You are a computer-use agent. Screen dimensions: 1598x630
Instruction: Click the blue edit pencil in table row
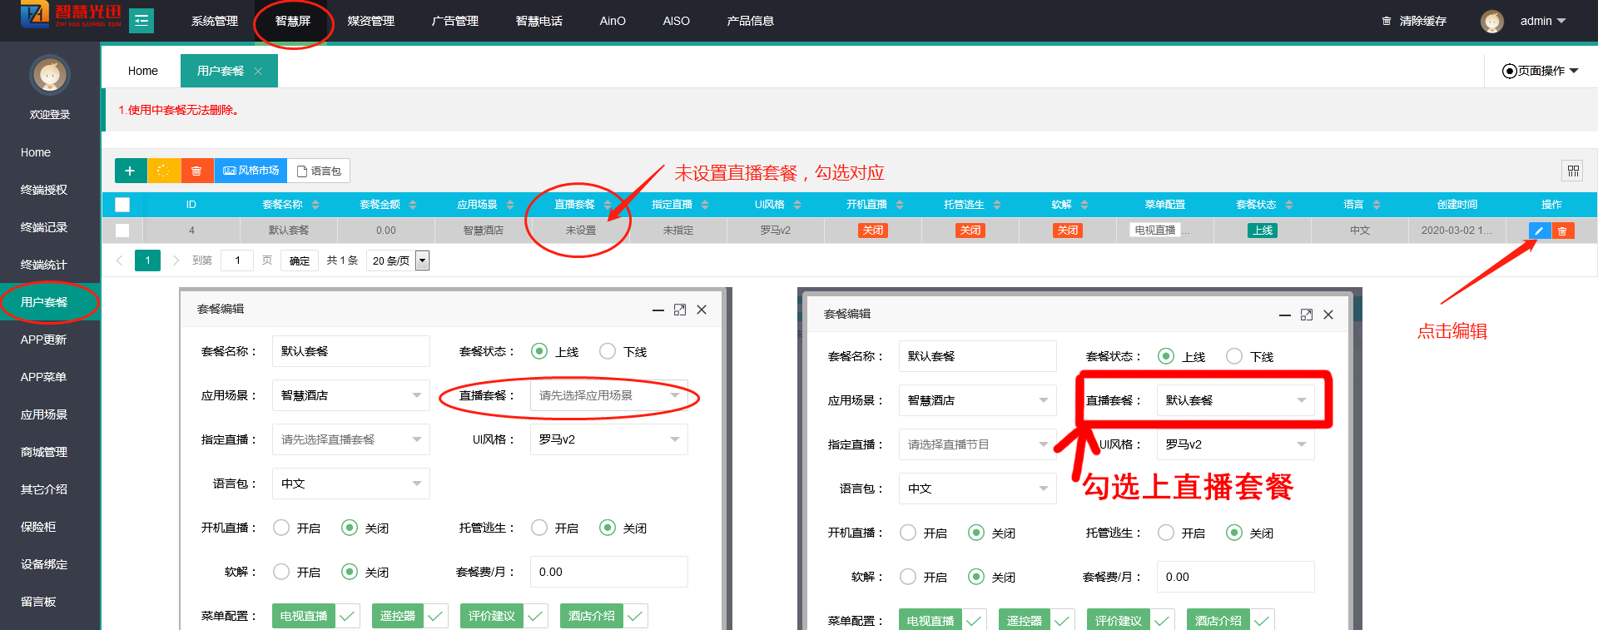click(1539, 231)
